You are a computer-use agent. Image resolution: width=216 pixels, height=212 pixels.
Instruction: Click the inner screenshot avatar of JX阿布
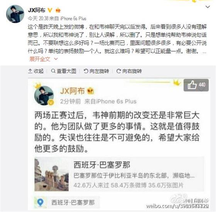(44, 96)
